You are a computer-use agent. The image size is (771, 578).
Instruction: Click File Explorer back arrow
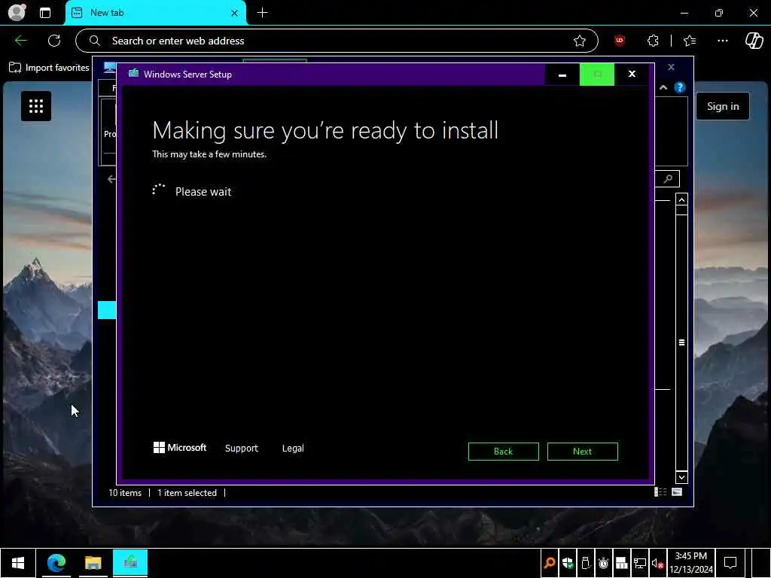(x=111, y=179)
